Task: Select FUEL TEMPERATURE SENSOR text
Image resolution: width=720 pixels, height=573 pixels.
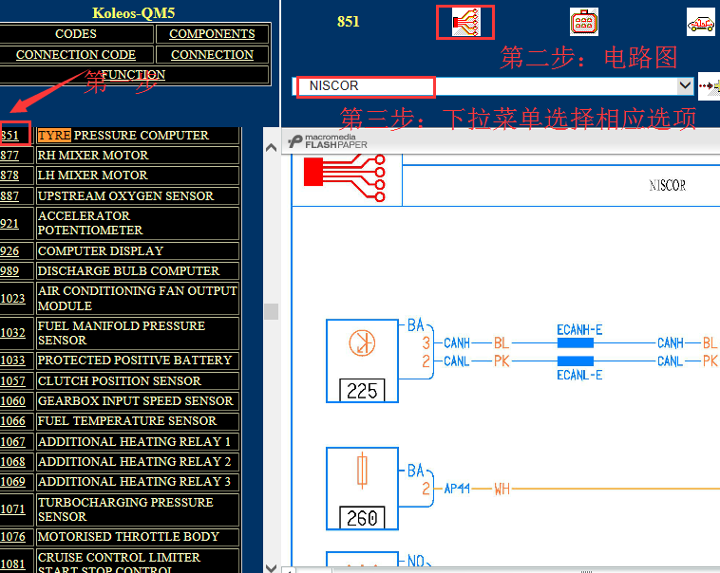Action: pyautogui.click(x=127, y=420)
